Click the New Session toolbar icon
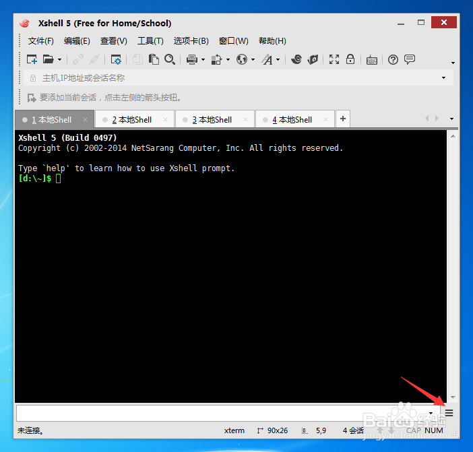This screenshot has height=452, width=473. 32,59
